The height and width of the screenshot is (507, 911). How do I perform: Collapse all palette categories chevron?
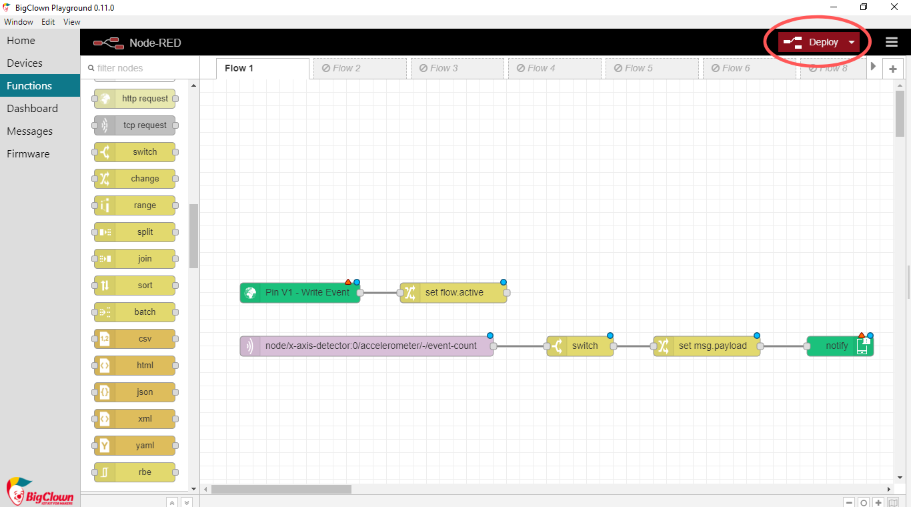[x=172, y=502]
